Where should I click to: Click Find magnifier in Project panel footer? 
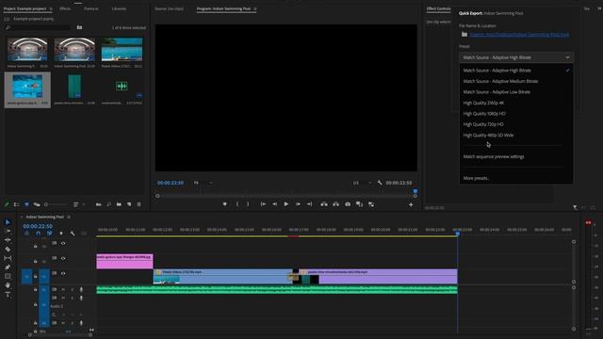click(109, 204)
